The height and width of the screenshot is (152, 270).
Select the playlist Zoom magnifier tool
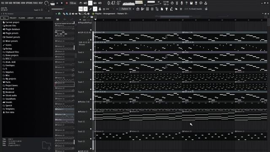85,14
